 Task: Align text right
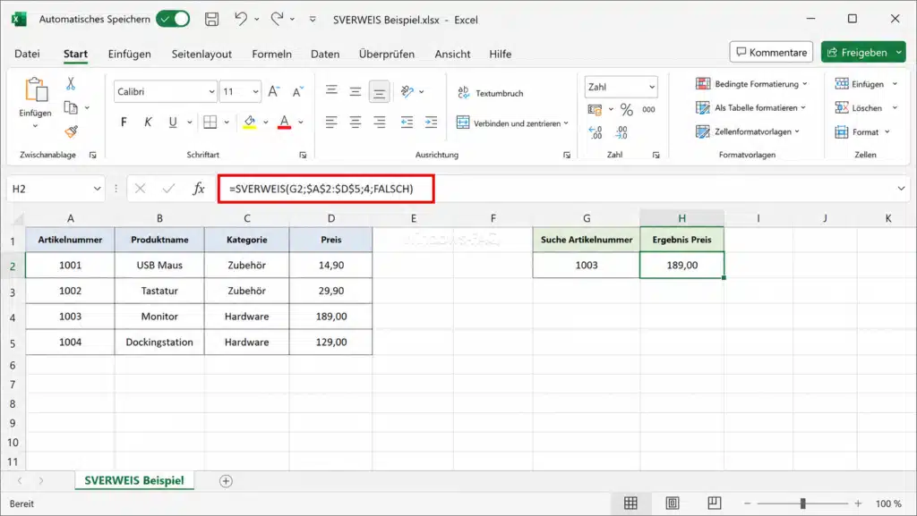coord(379,122)
